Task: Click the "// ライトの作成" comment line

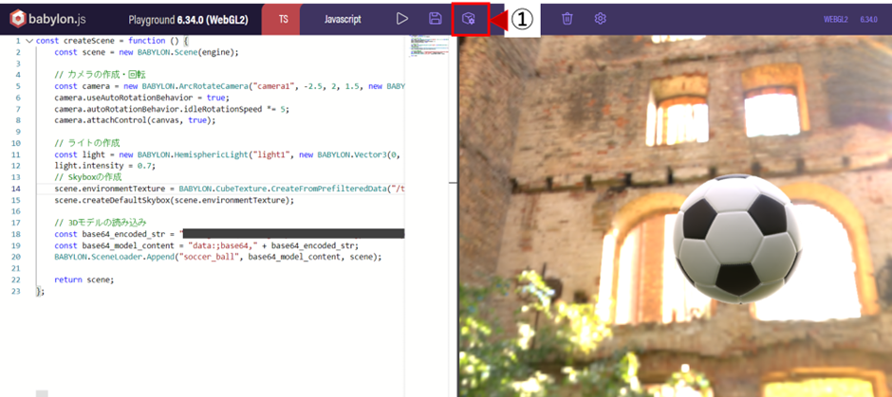Action: [x=87, y=143]
